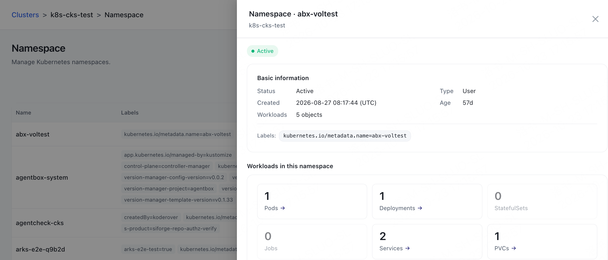The height and width of the screenshot is (260, 608).
Task: Select agentcheck-cks row in namespace table
Action: [x=124, y=223]
